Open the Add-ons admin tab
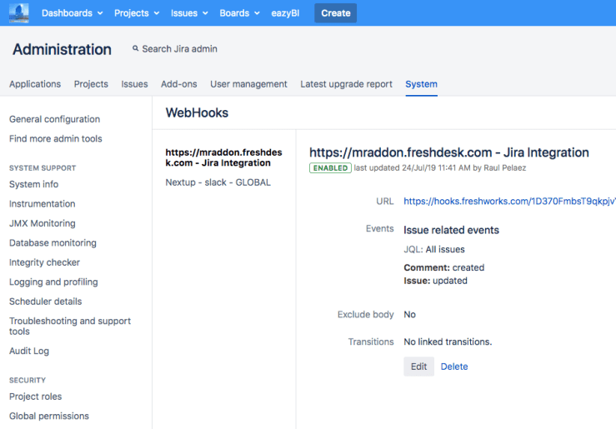 179,84
